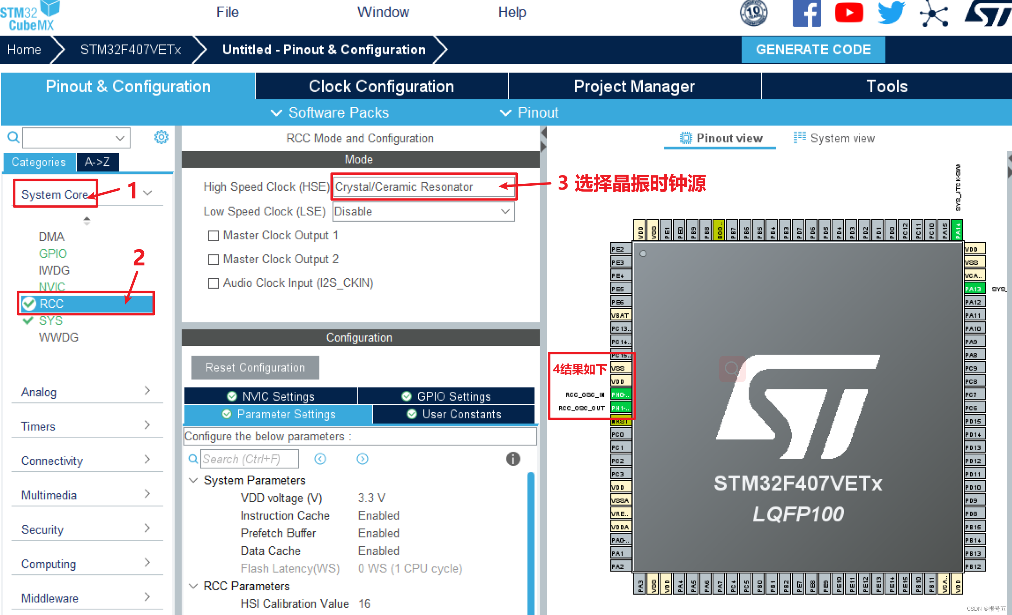Click Reset Configuration button

tap(255, 367)
